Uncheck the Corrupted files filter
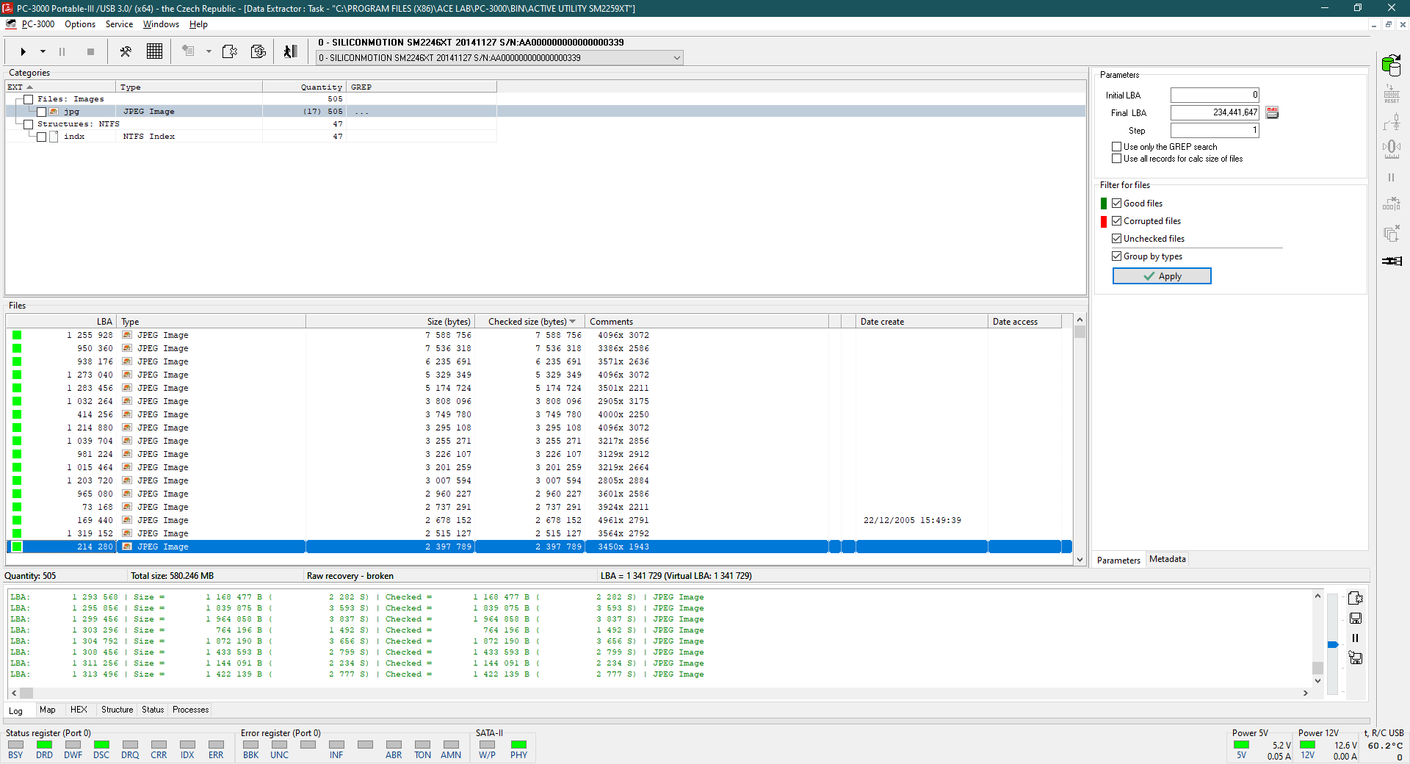1410x764 pixels. coord(1117,221)
